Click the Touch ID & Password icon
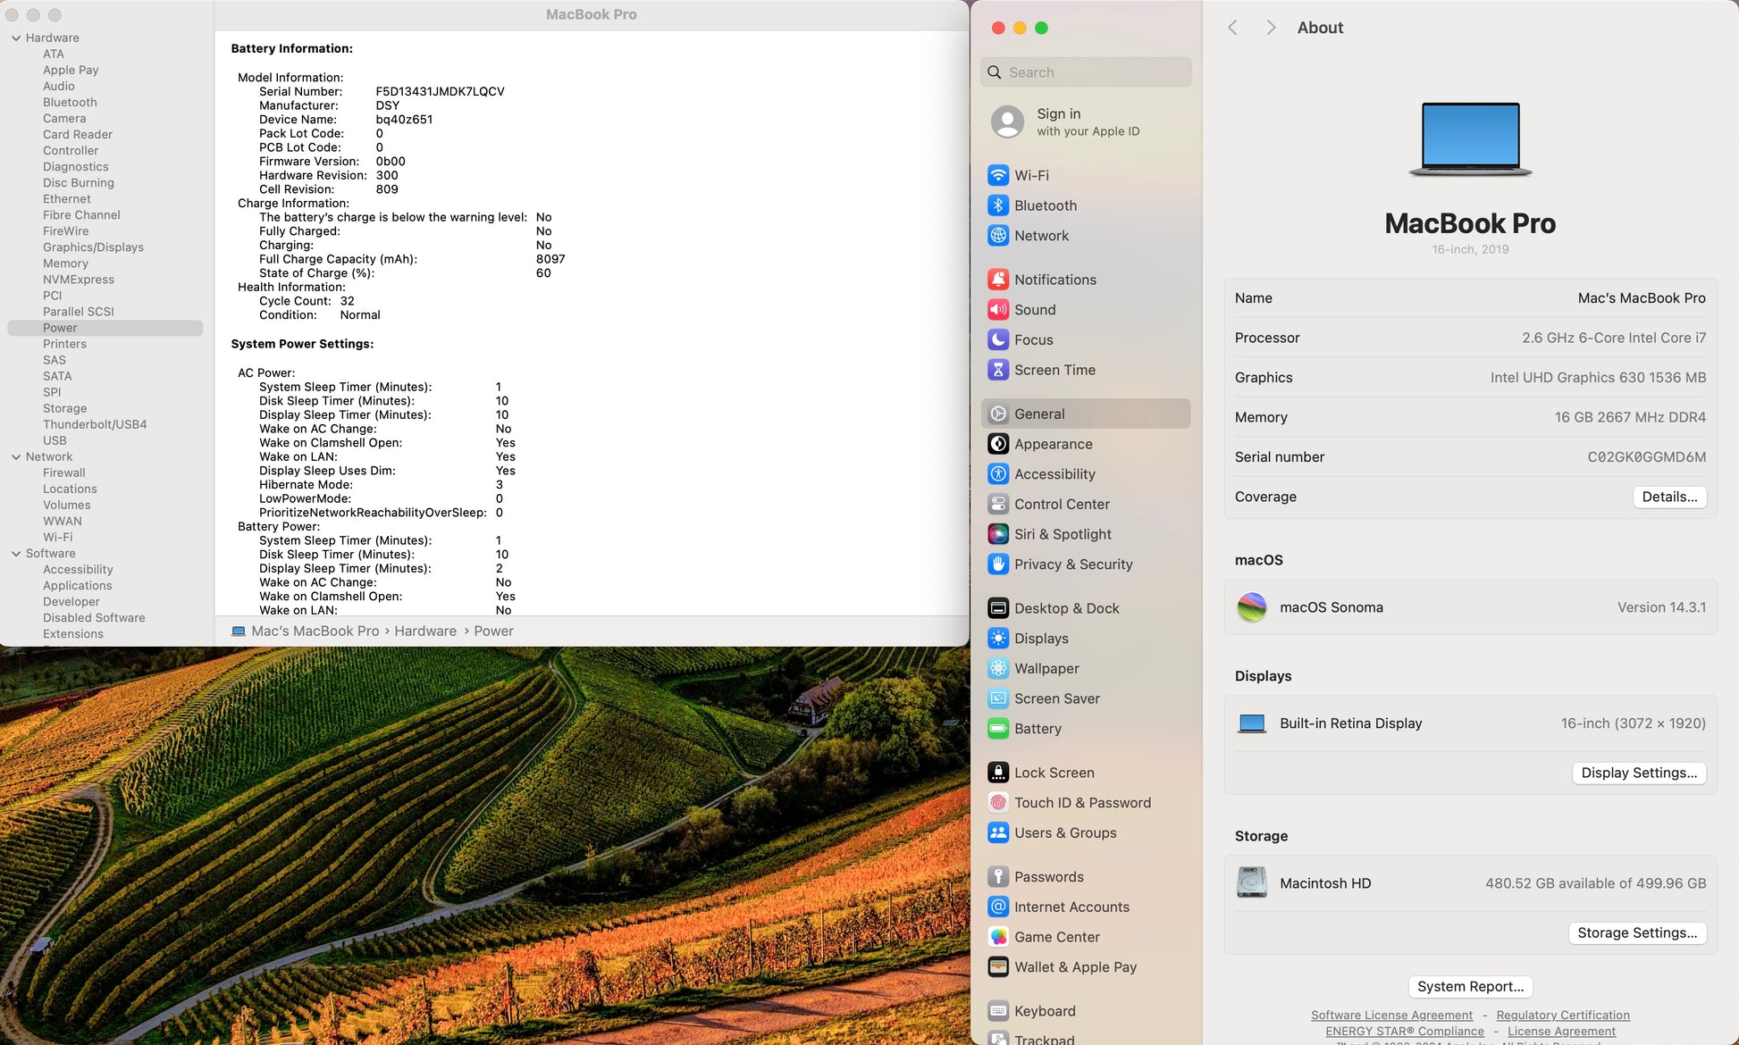The height and width of the screenshot is (1045, 1739). (x=998, y=803)
